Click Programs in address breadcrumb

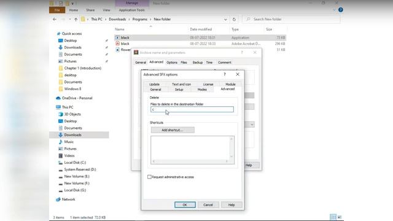pos(140,19)
